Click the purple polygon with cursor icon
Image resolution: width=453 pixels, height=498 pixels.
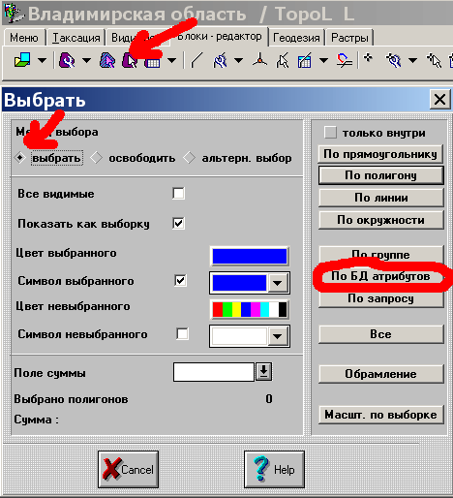[x=130, y=60]
